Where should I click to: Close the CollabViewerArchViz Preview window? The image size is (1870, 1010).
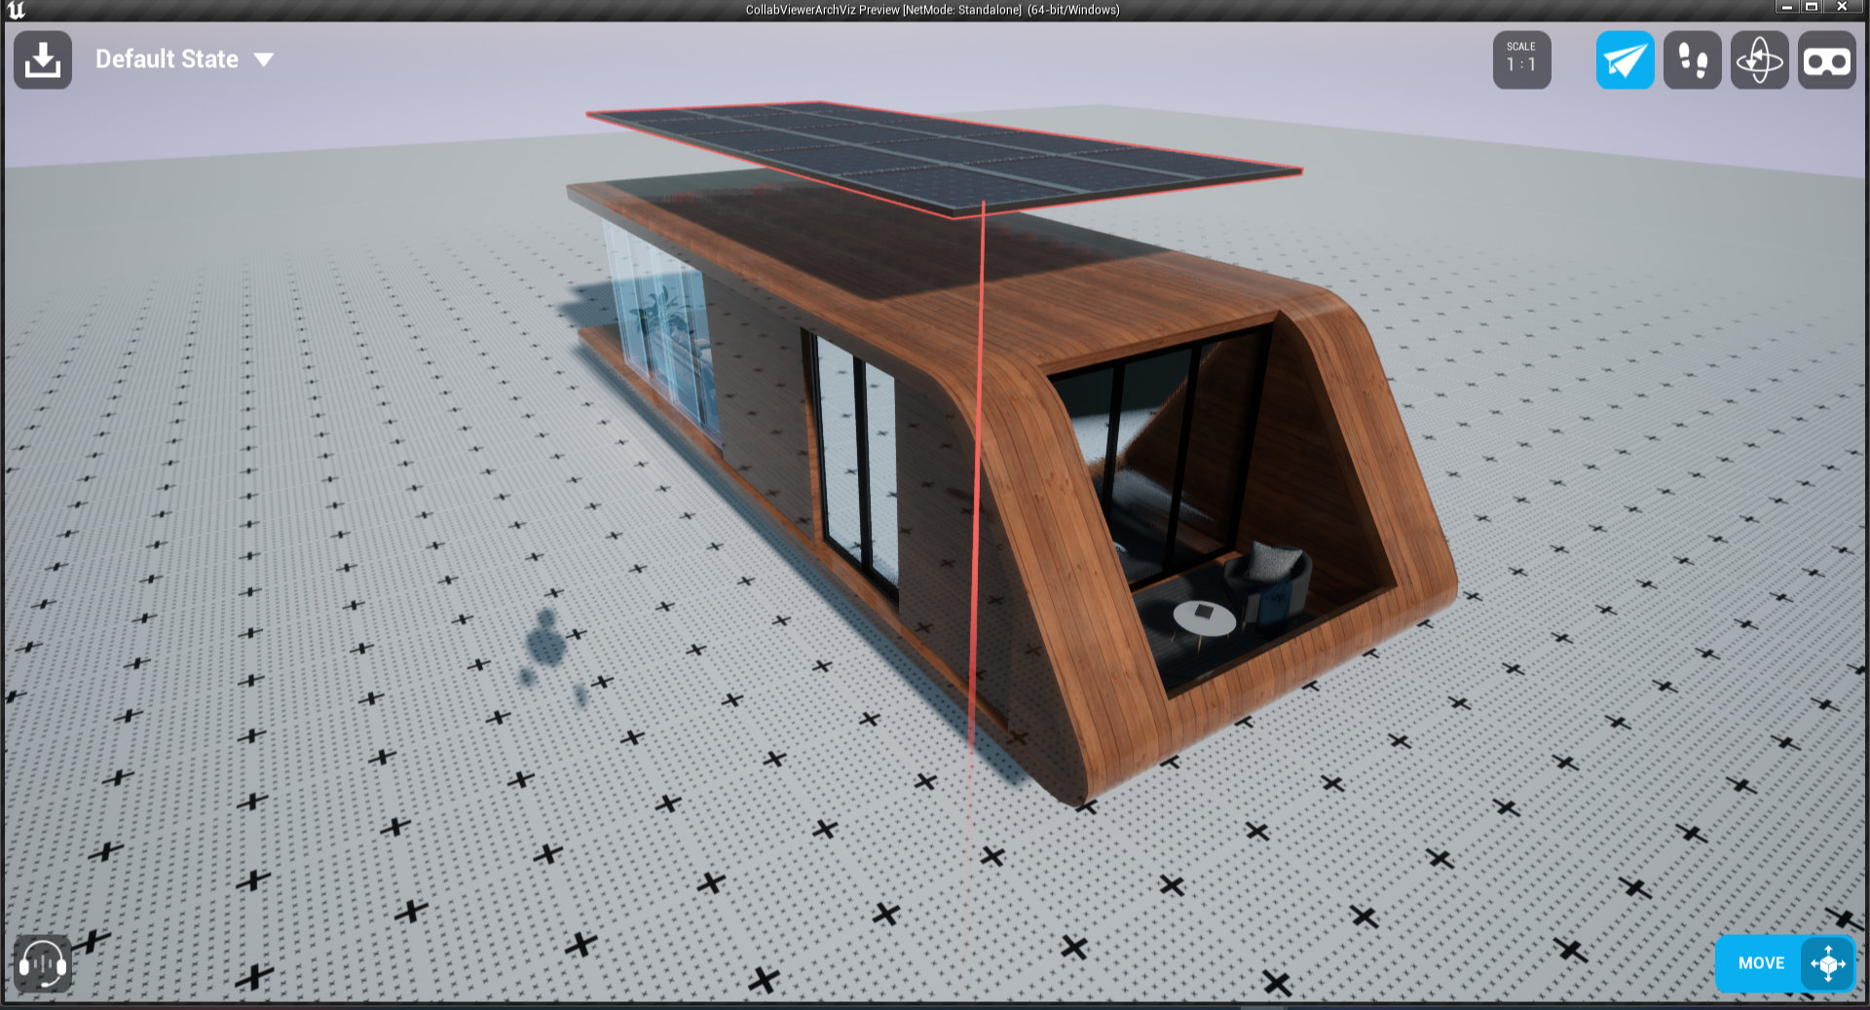(1842, 8)
